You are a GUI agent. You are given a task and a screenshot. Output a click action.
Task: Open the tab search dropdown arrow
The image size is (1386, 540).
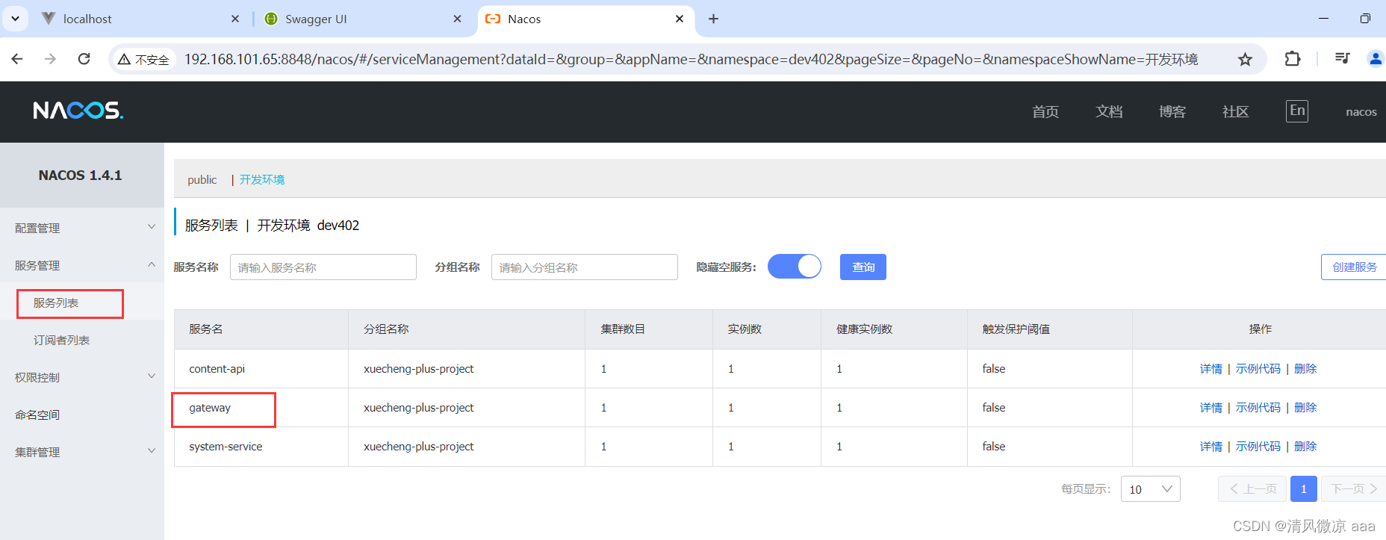[x=15, y=19]
